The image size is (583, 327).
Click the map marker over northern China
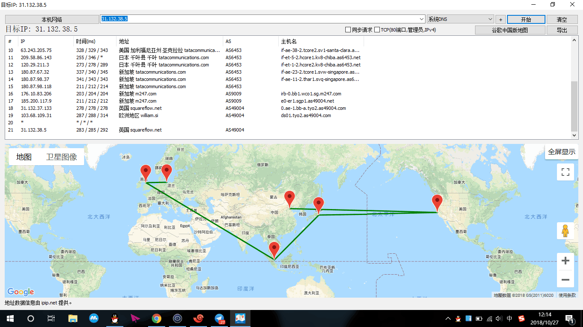click(290, 200)
